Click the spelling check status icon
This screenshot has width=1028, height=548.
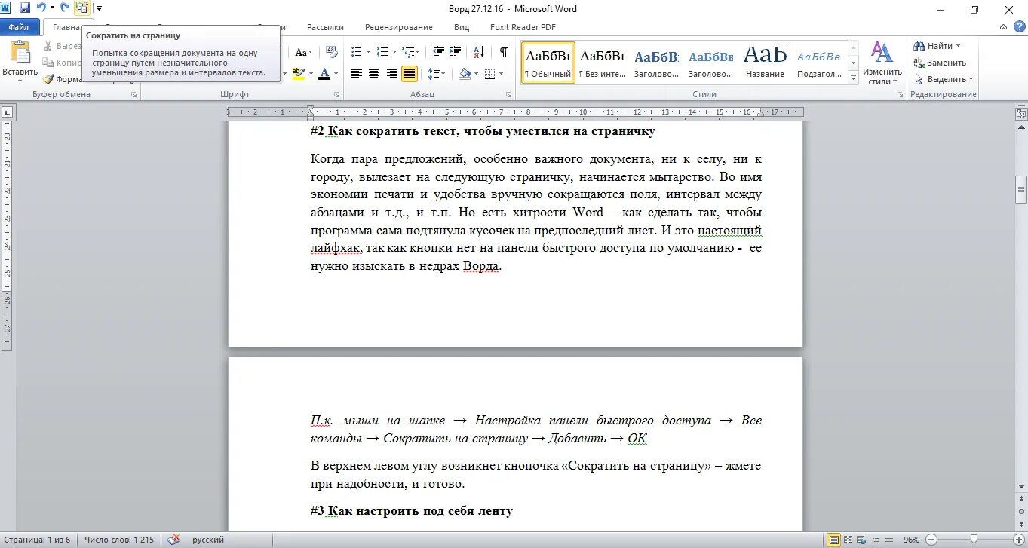tap(173, 540)
